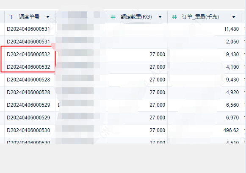Open the 额定载重(KG) column dropdown arrow
The height and width of the screenshot is (173, 246).
[x=160, y=17]
